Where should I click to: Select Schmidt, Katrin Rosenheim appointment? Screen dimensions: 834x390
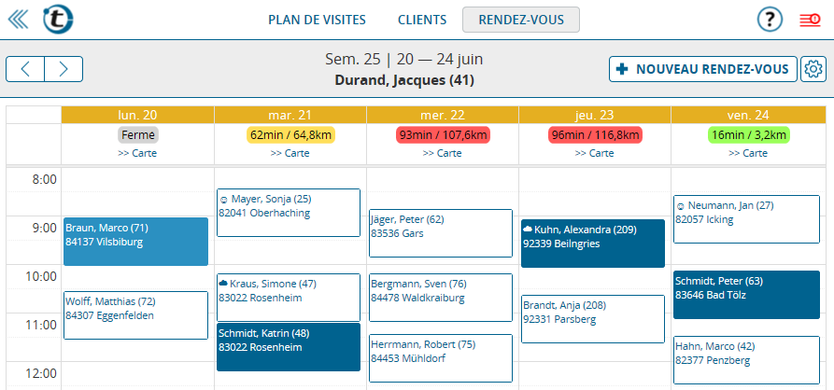(289, 347)
